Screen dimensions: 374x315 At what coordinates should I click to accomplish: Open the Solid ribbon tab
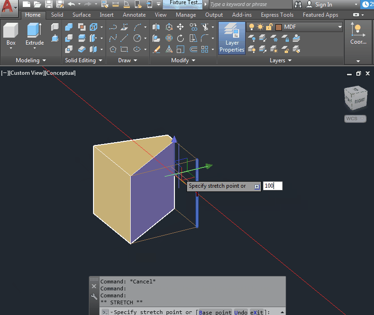coord(57,15)
